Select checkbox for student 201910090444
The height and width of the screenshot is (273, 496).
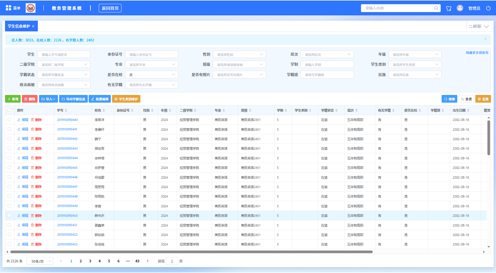(x=9, y=158)
